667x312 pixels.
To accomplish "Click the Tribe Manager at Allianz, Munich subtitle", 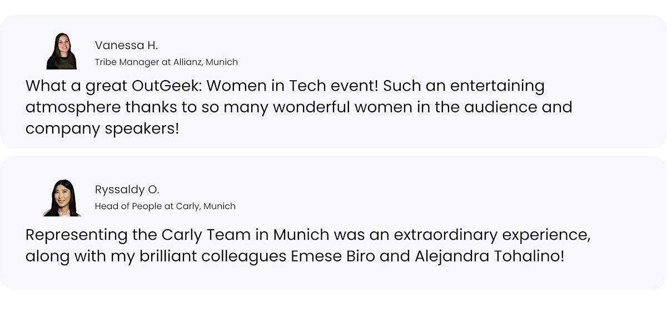I will [166, 62].
